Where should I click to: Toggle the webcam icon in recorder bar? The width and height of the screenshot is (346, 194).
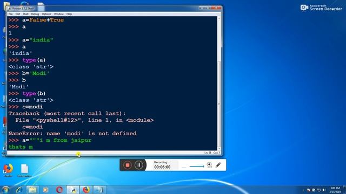pos(209,165)
